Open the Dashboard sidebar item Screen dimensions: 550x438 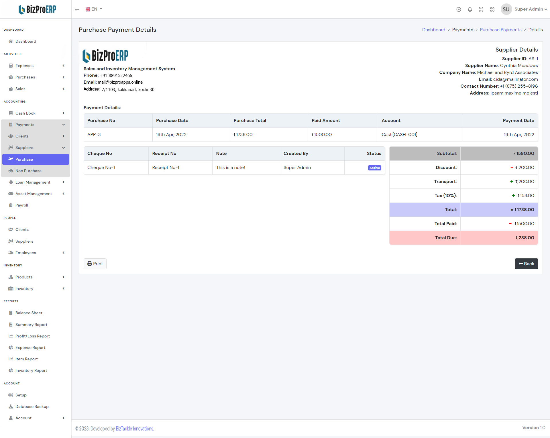coord(26,41)
